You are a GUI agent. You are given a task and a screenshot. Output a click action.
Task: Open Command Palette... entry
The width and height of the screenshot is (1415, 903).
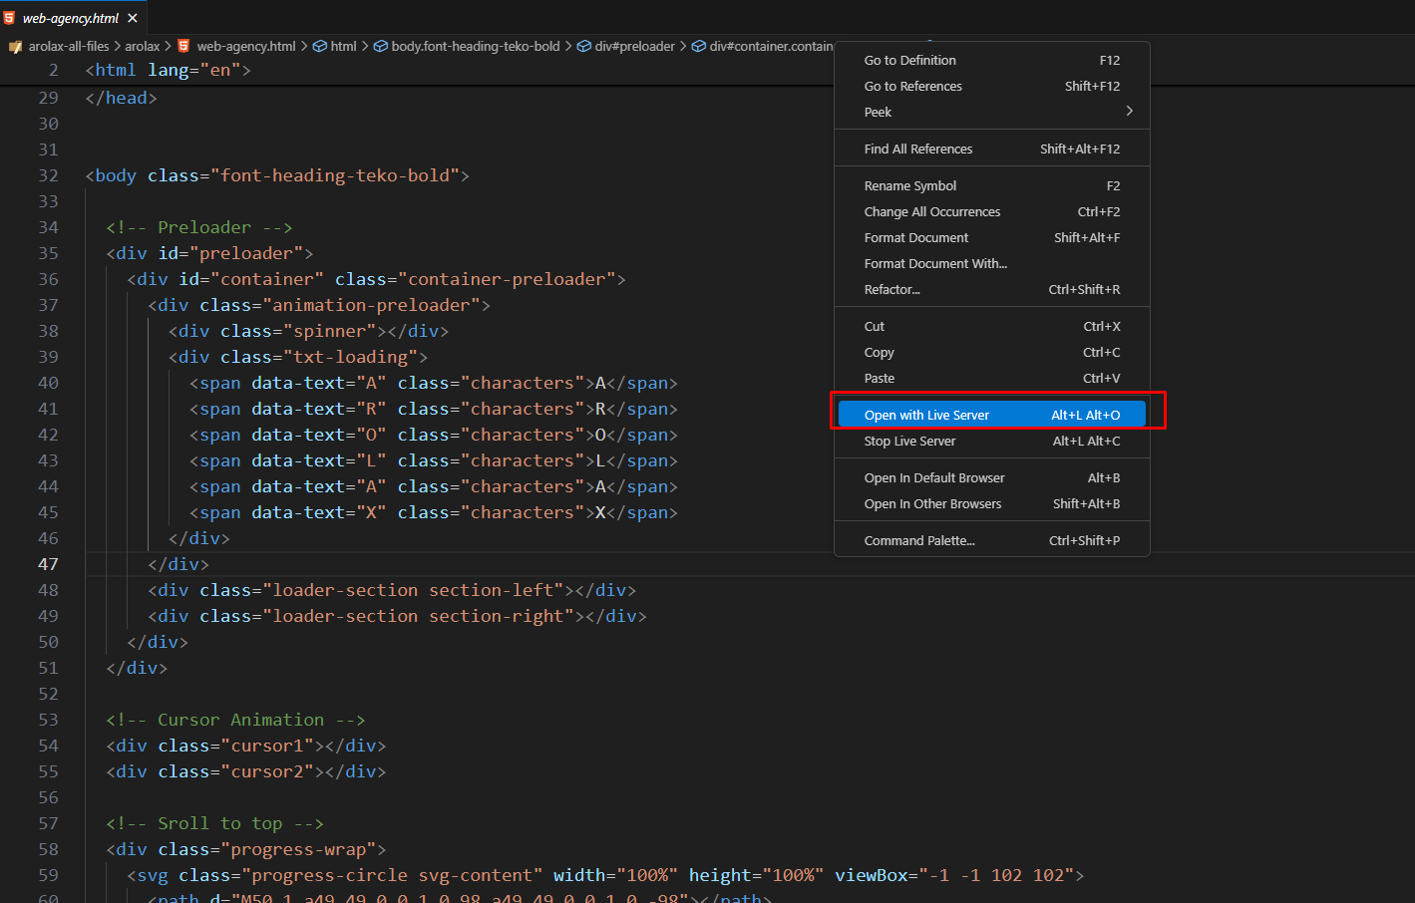[991, 540]
